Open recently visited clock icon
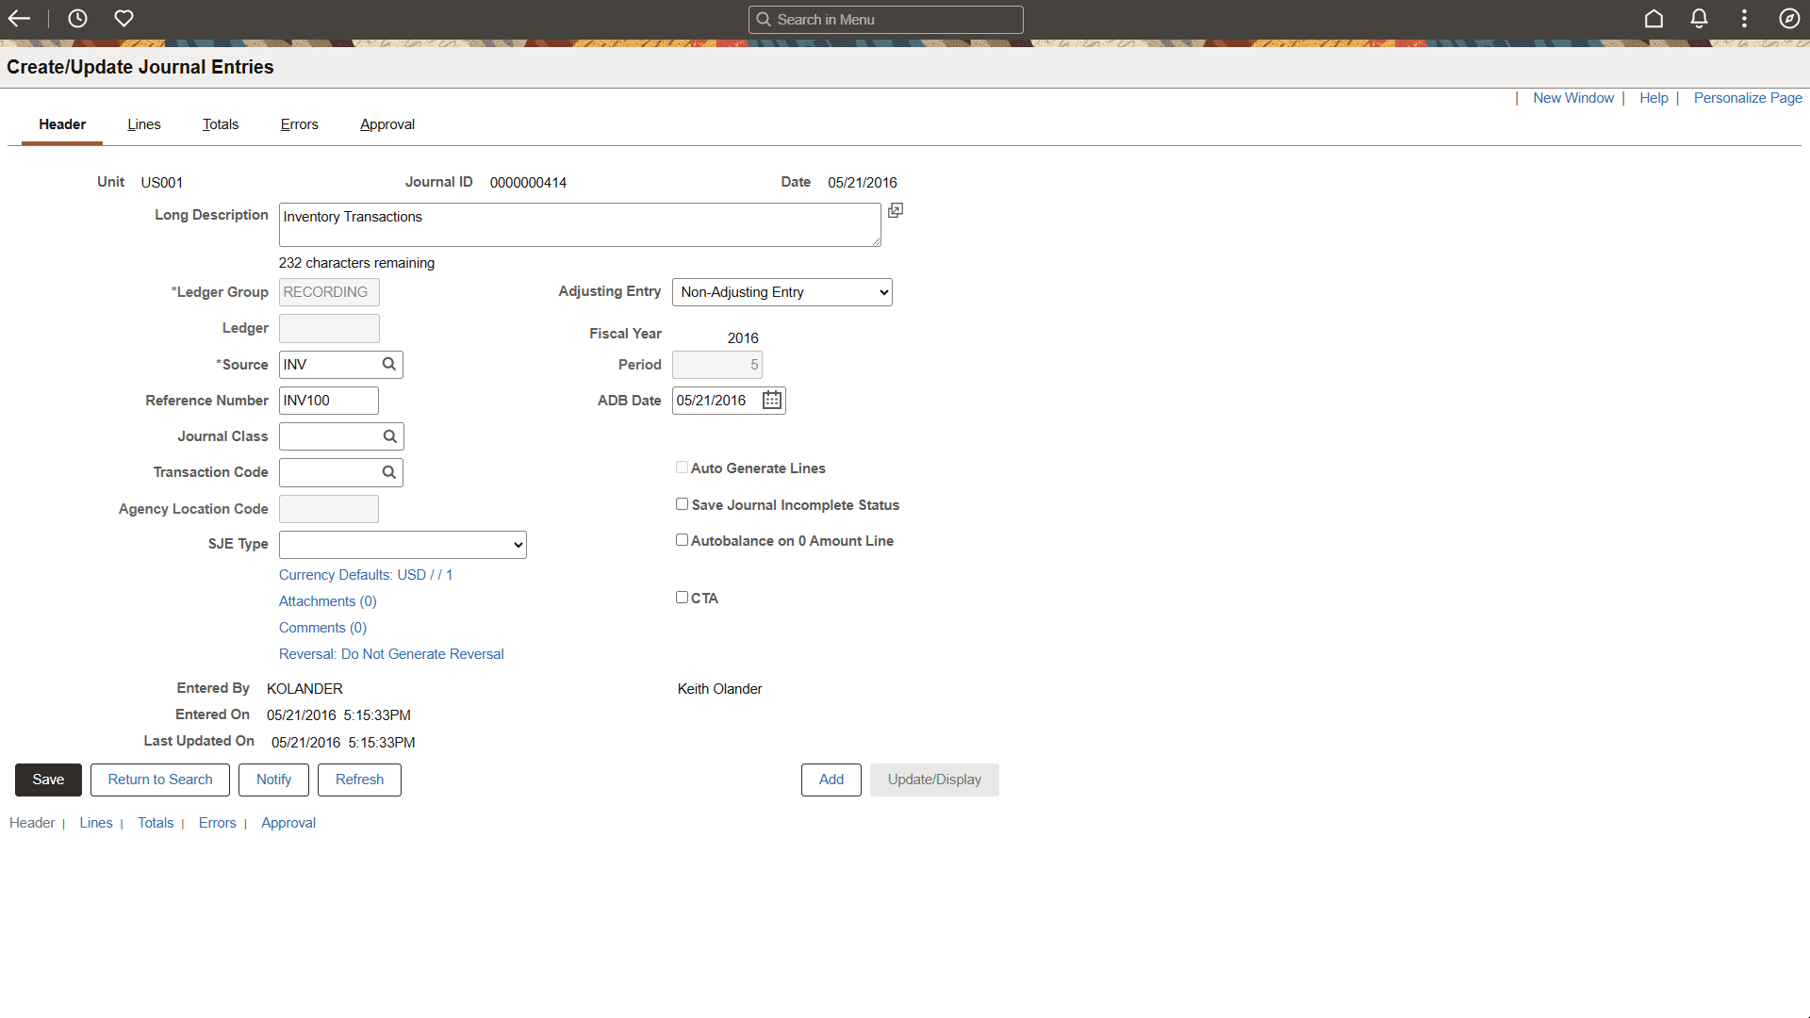1810x1018 pixels. (x=77, y=19)
